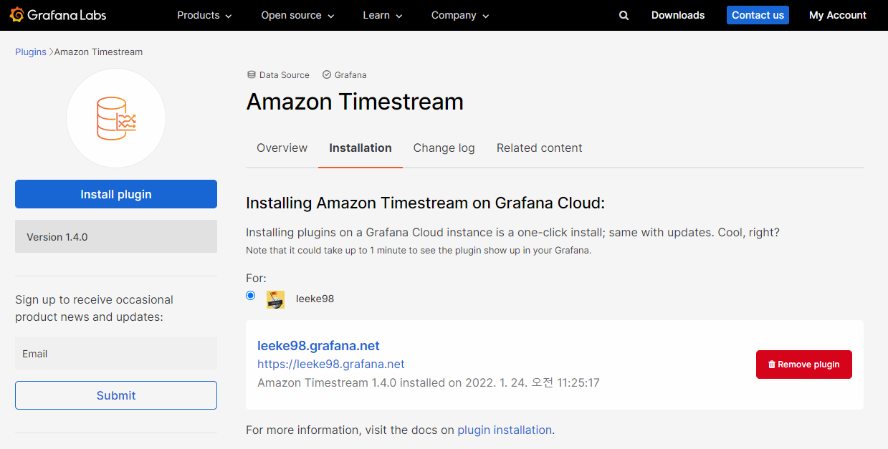Switch to the Overview tab

282,148
